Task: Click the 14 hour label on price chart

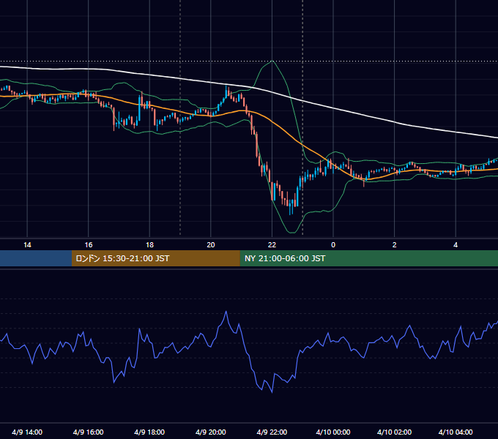Action: pos(27,245)
